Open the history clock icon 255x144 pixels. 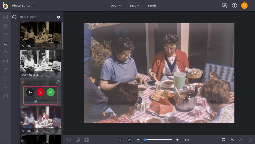[250, 140]
